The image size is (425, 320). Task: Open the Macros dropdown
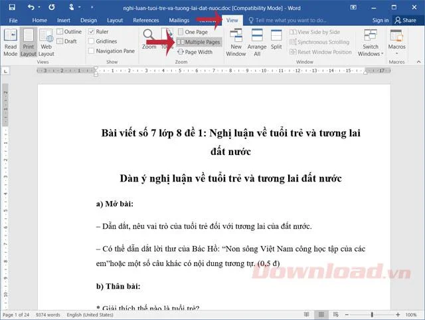396,42
